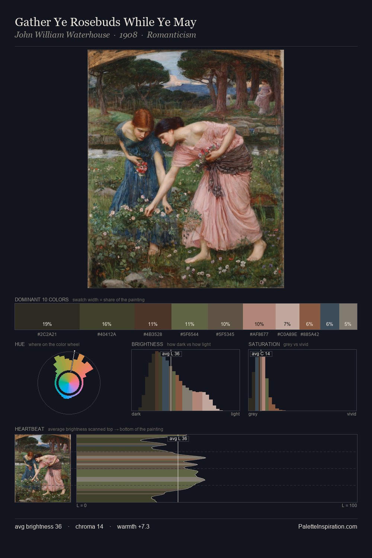Click the 'dark' axis label under Brightness

click(x=136, y=414)
